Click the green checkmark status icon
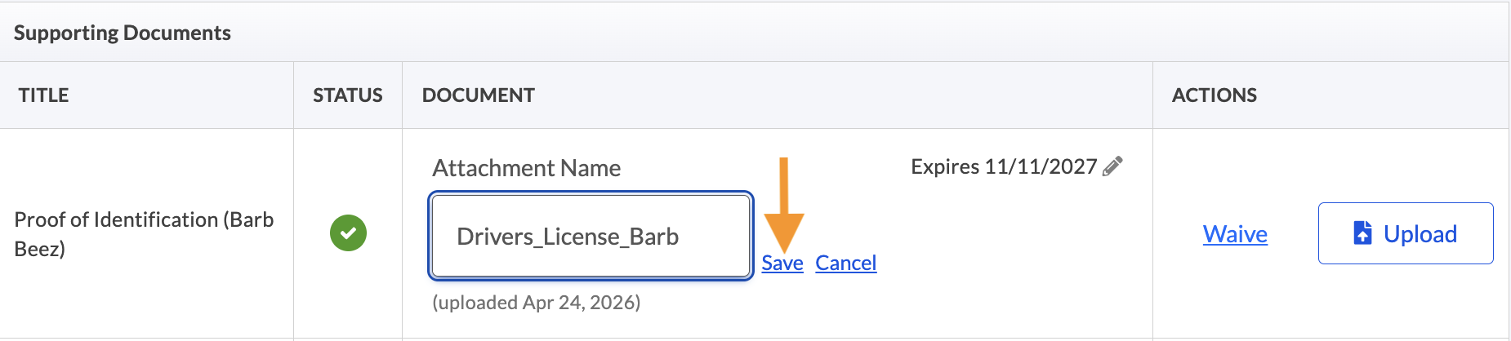Image resolution: width=1511 pixels, height=341 pixels. pyautogui.click(x=348, y=233)
